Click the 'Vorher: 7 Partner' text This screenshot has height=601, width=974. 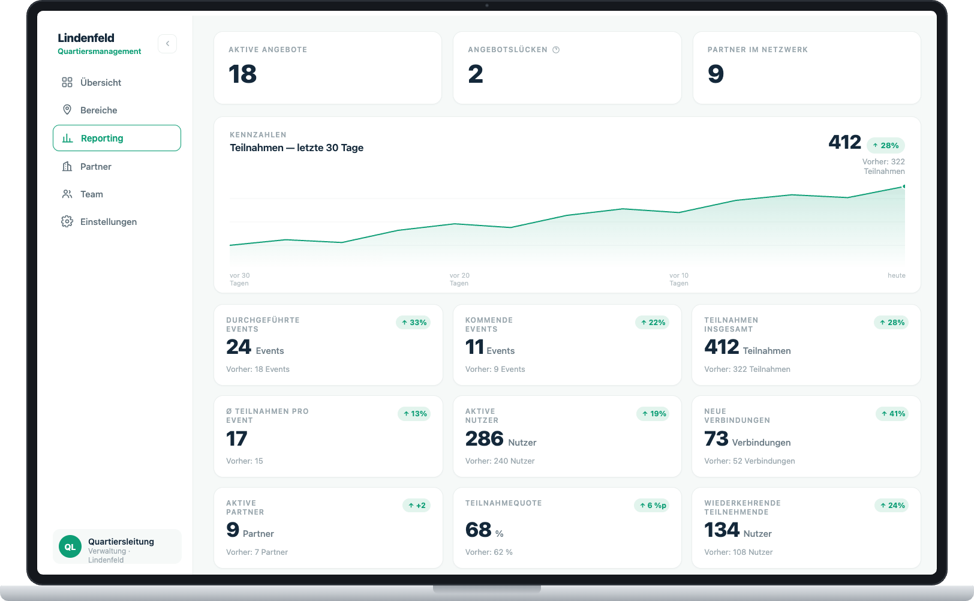(x=257, y=552)
